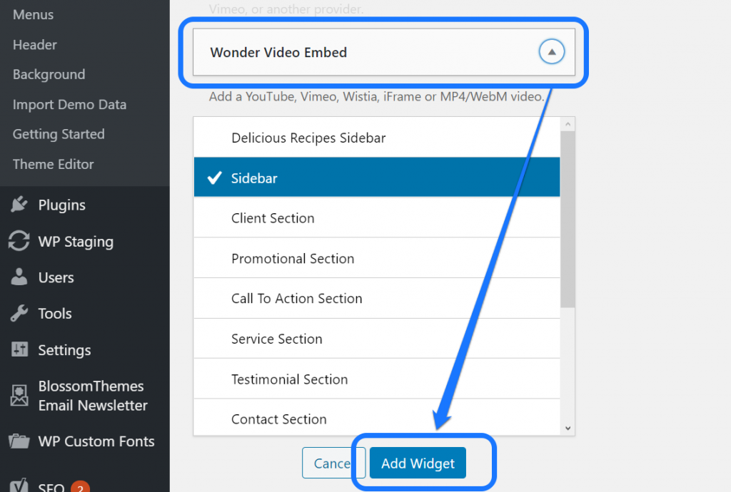Viewport: 731px width, 492px height.
Task: Collapse the Wonder Video Embed widget arrow
Action: coord(551,52)
